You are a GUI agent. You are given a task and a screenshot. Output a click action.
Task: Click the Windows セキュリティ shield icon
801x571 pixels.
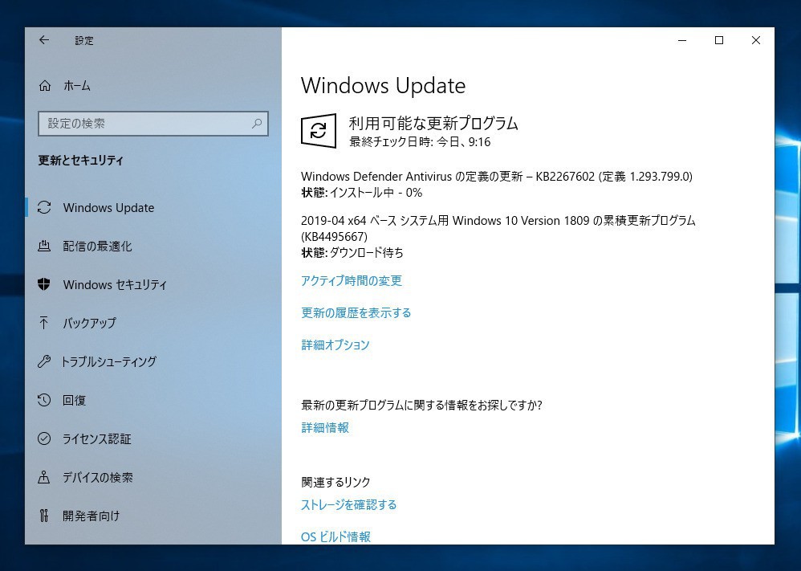44,284
